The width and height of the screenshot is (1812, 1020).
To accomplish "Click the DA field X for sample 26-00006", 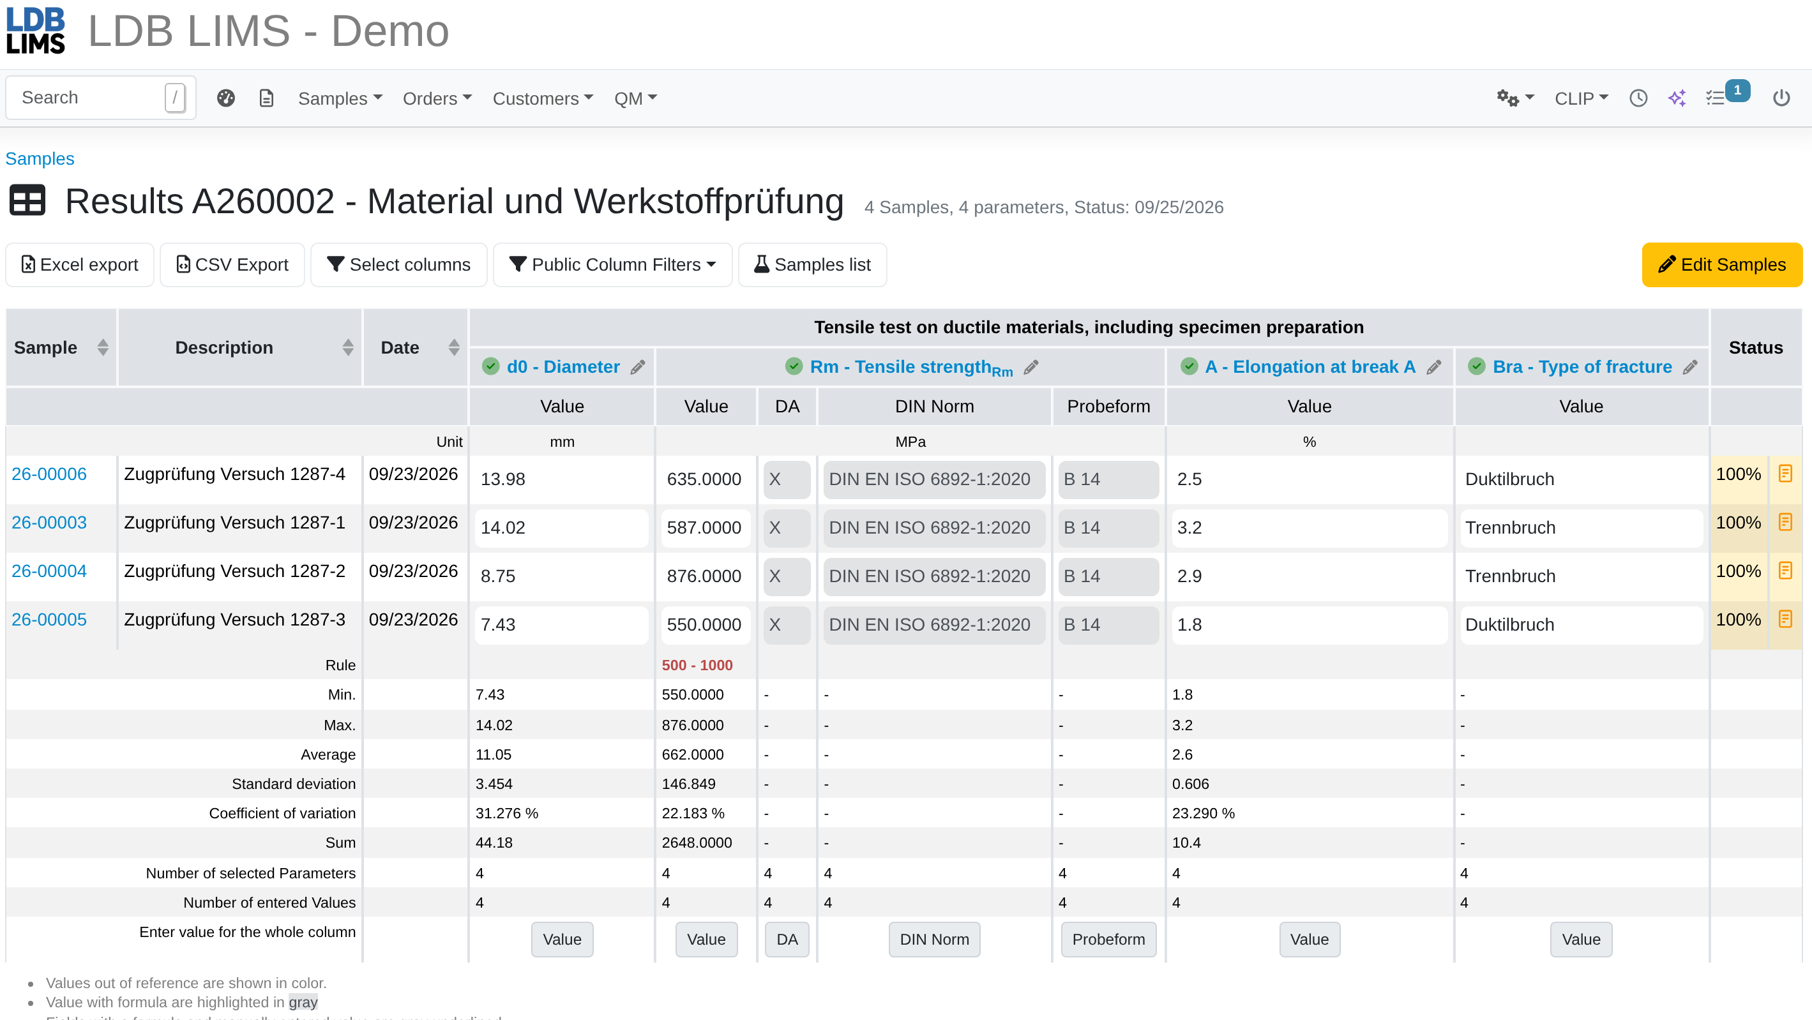I will pos(787,479).
